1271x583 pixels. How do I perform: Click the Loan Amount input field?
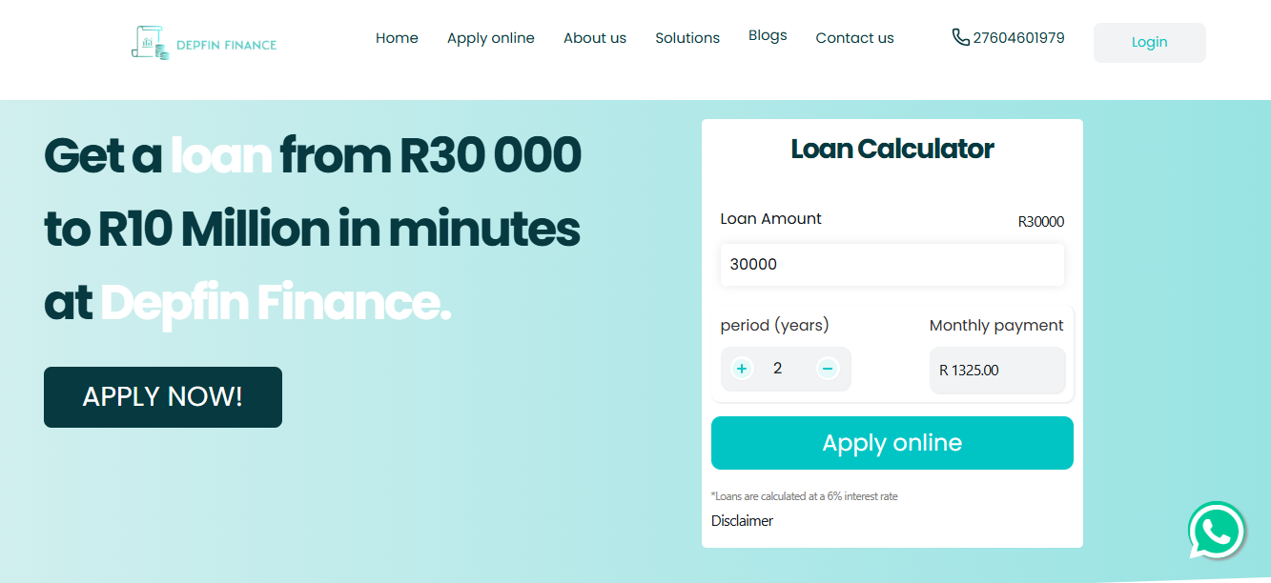pyautogui.click(x=892, y=265)
